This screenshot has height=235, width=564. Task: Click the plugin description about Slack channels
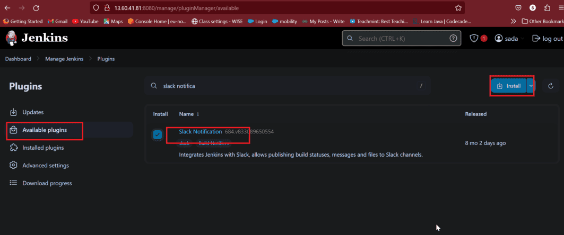pyautogui.click(x=301, y=155)
